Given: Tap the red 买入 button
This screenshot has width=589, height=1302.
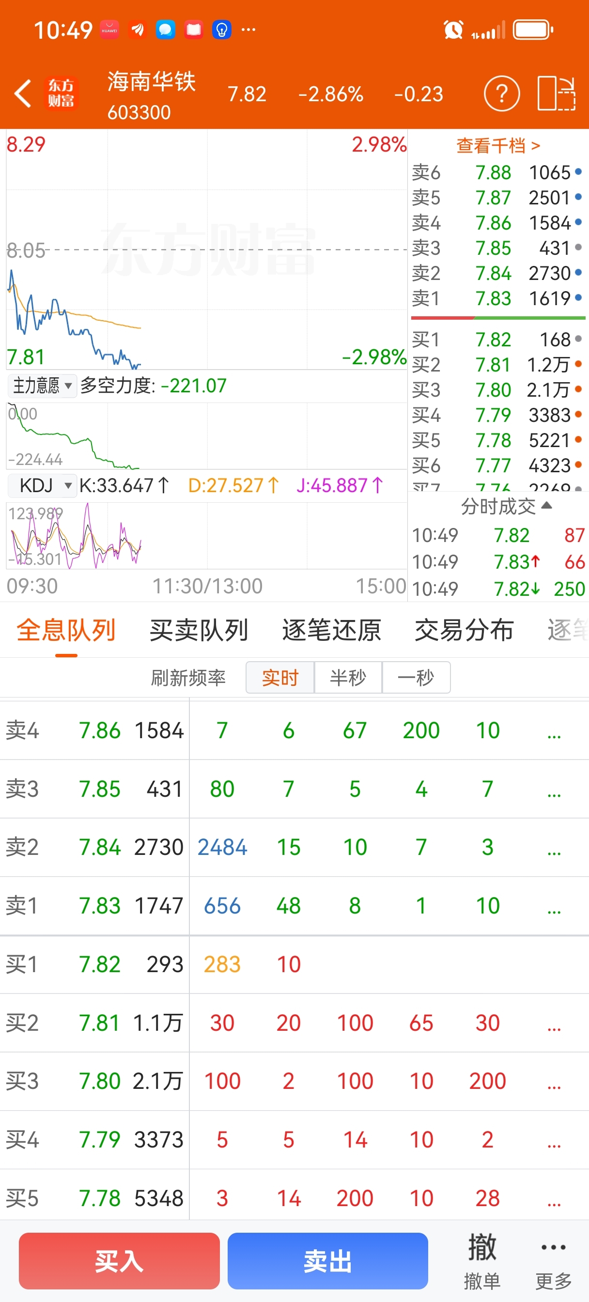Looking at the screenshot, I should click(119, 1260).
